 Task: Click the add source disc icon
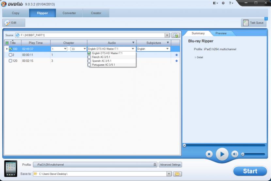click(175, 35)
